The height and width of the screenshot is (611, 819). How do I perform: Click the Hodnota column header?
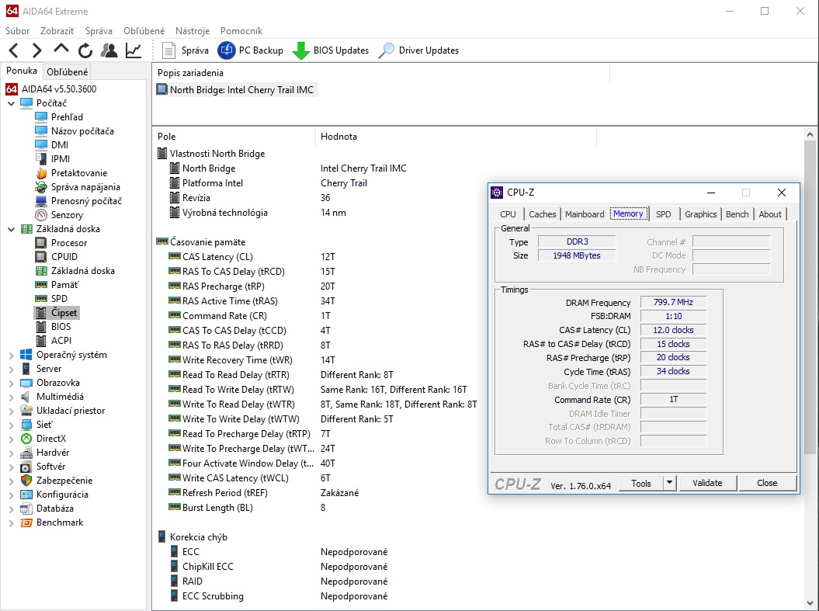(x=456, y=137)
